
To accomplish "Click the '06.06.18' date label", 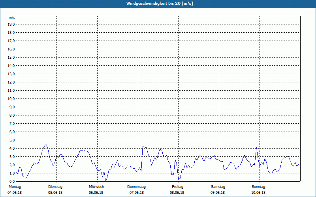I will (x=96, y=193).
